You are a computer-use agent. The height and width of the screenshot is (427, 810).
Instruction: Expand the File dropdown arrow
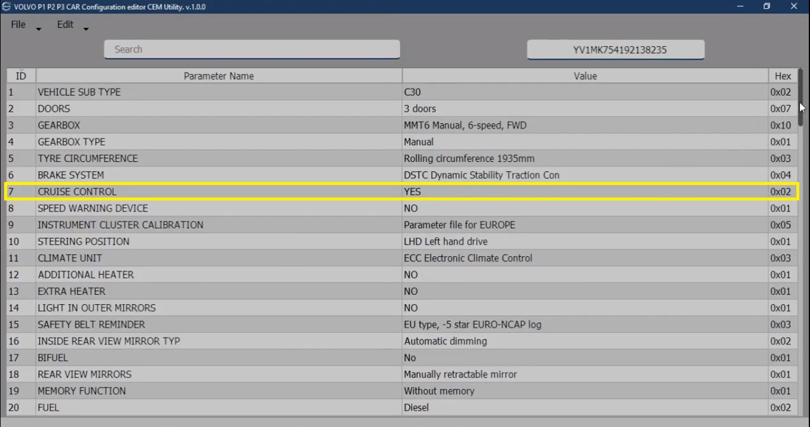tap(39, 29)
